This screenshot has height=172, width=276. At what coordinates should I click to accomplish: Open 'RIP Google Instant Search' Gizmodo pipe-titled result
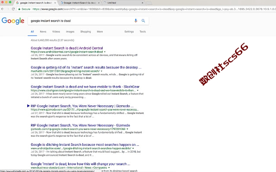(x=82, y=106)
